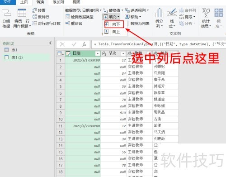Click the name cell 许娇翔
Viewport: 226px width, 177px height.
click(x=165, y=73)
